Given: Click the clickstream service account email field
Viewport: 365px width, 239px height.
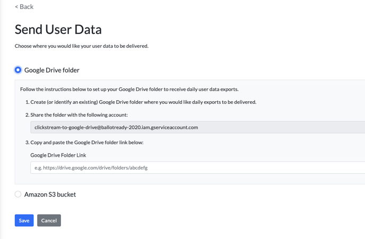Looking at the screenshot, I should pyautogui.click(x=197, y=127).
